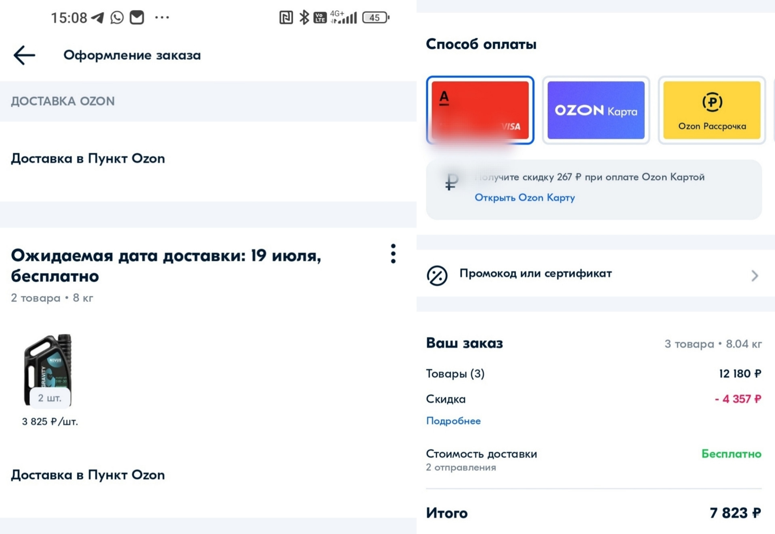Image resolution: width=775 pixels, height=534 pixels.
Task: Tap the mail notification icon
Action: pos(137,18)
